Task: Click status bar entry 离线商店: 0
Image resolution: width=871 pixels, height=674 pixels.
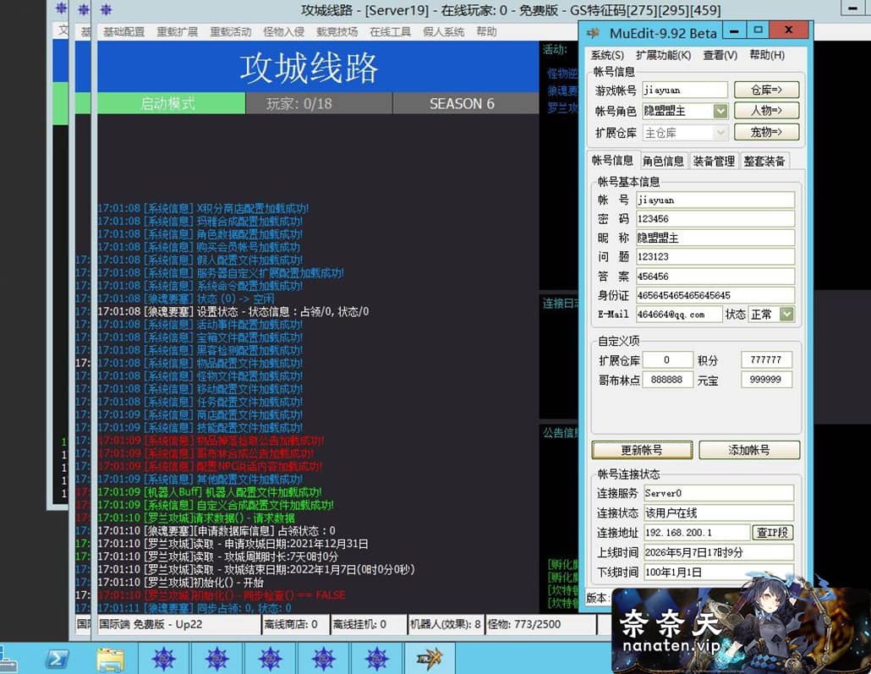Action: click(x=294, y=625)
